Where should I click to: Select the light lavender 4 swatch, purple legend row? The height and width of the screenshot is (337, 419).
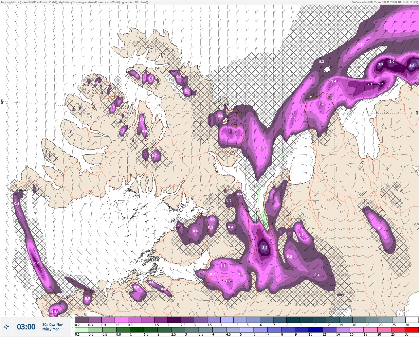[227, 320]
